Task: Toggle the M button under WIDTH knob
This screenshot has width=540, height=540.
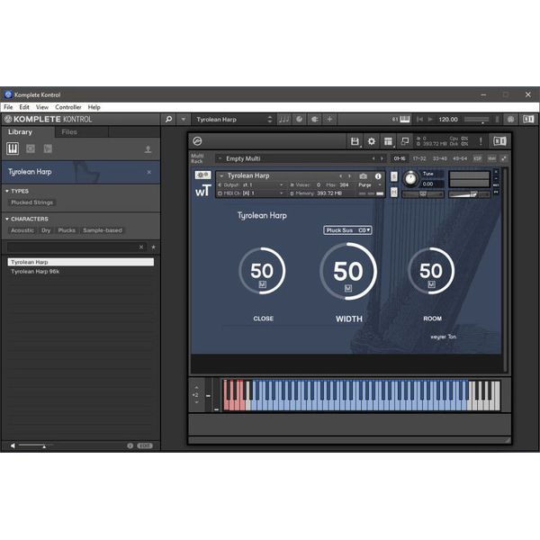Action: point(348,288)
